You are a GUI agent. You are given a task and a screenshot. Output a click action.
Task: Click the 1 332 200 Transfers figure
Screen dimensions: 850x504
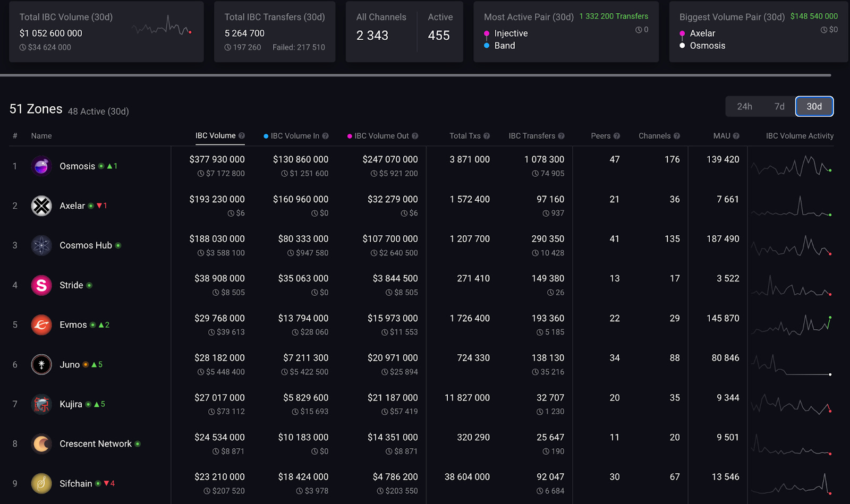coord(614,16)
